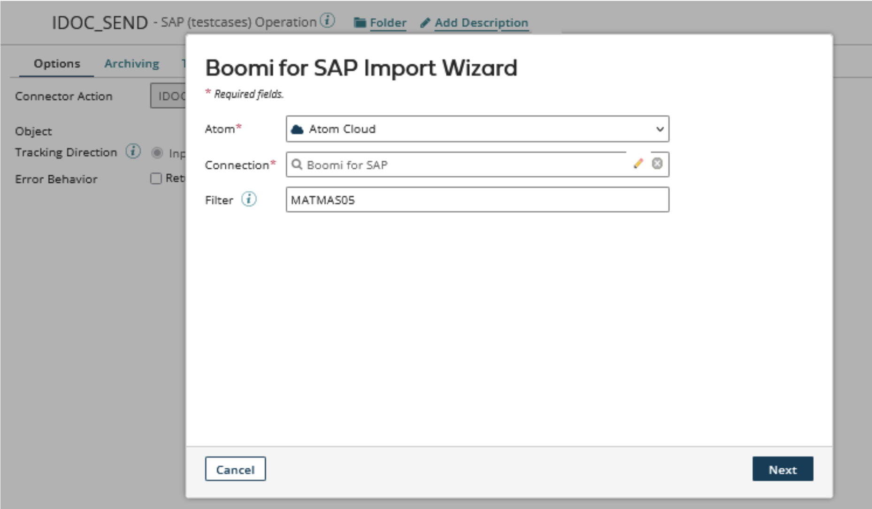Switch to the Archiving tab
Image resolution: width=872 pixels, height=509 pixels.
[x=131, y=64]
